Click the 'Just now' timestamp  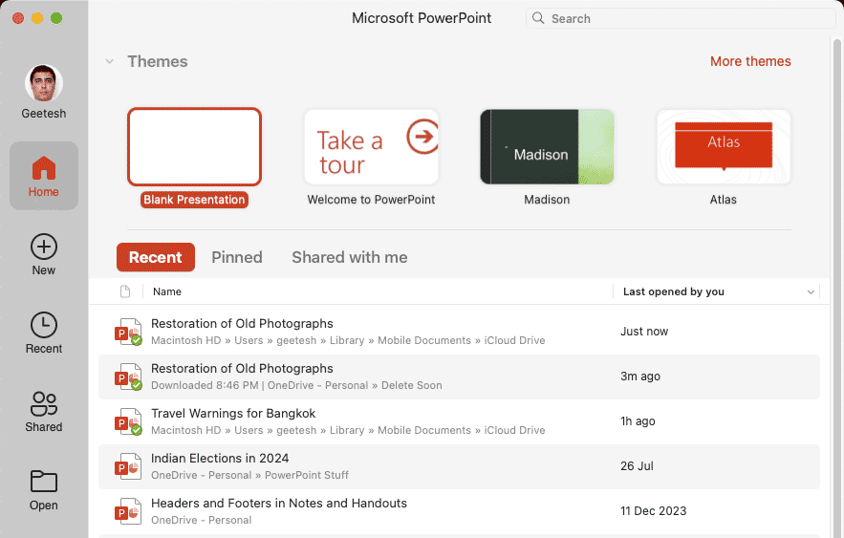pyautogui.click(x=644, y=332)
